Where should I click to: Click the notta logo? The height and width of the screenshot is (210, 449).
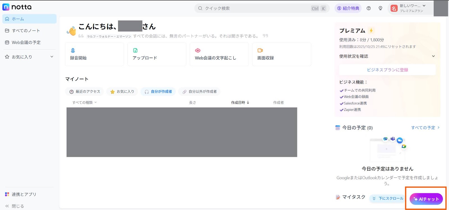click(x=17, y=7)
